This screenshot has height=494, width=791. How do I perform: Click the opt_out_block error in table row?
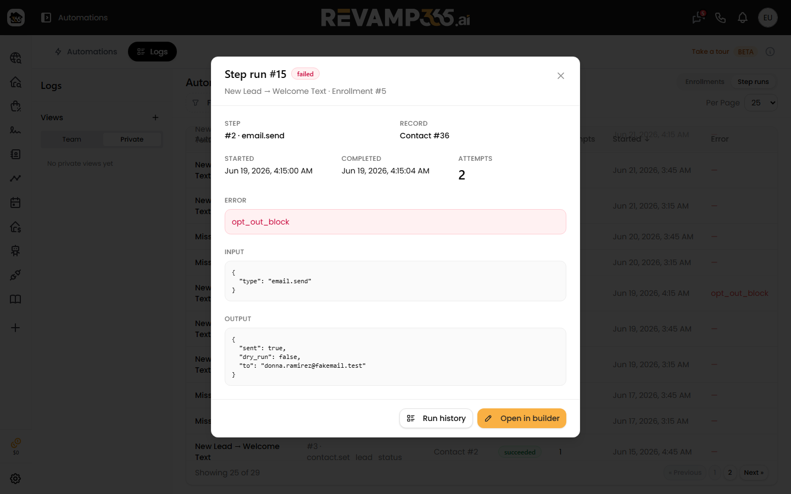pyautogui.click(x=739, y=294)
